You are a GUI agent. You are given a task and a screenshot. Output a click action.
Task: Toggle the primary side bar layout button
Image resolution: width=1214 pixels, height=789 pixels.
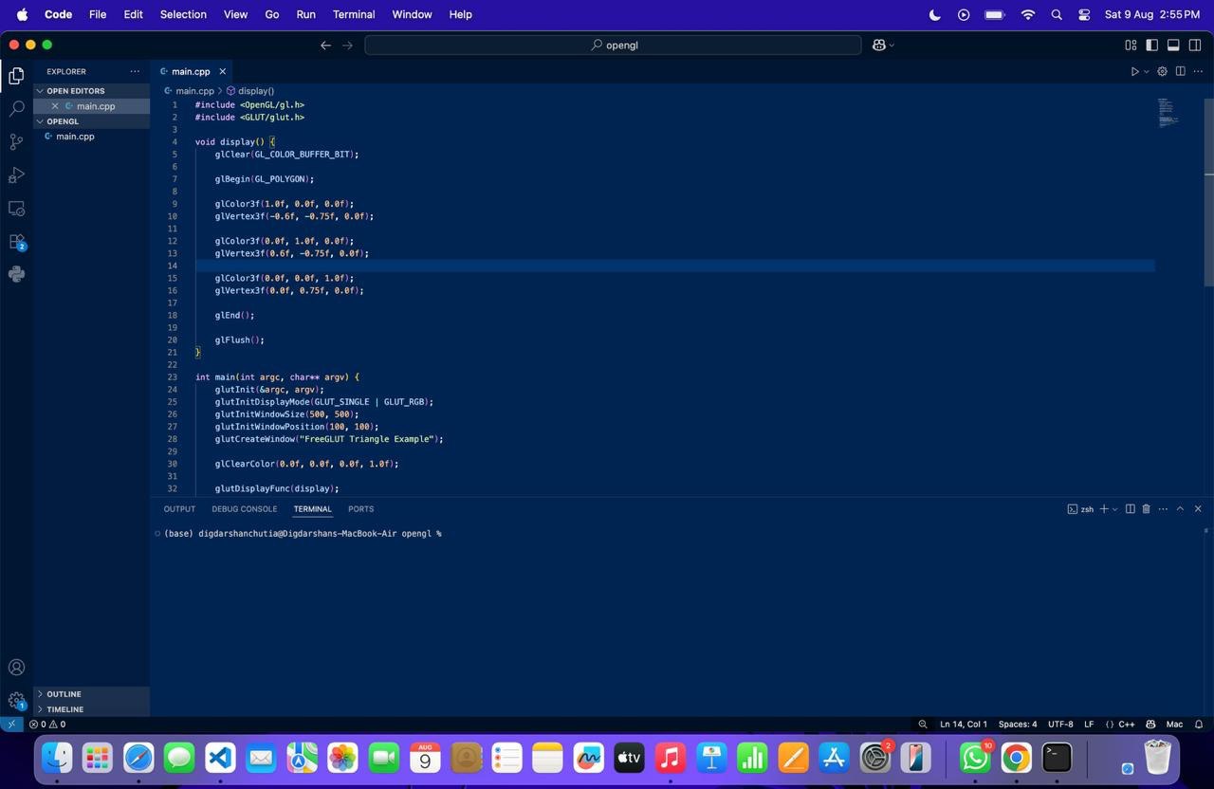[1151, 45]
